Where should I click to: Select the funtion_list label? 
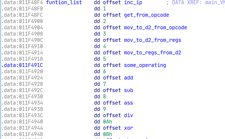pos(64,2)
